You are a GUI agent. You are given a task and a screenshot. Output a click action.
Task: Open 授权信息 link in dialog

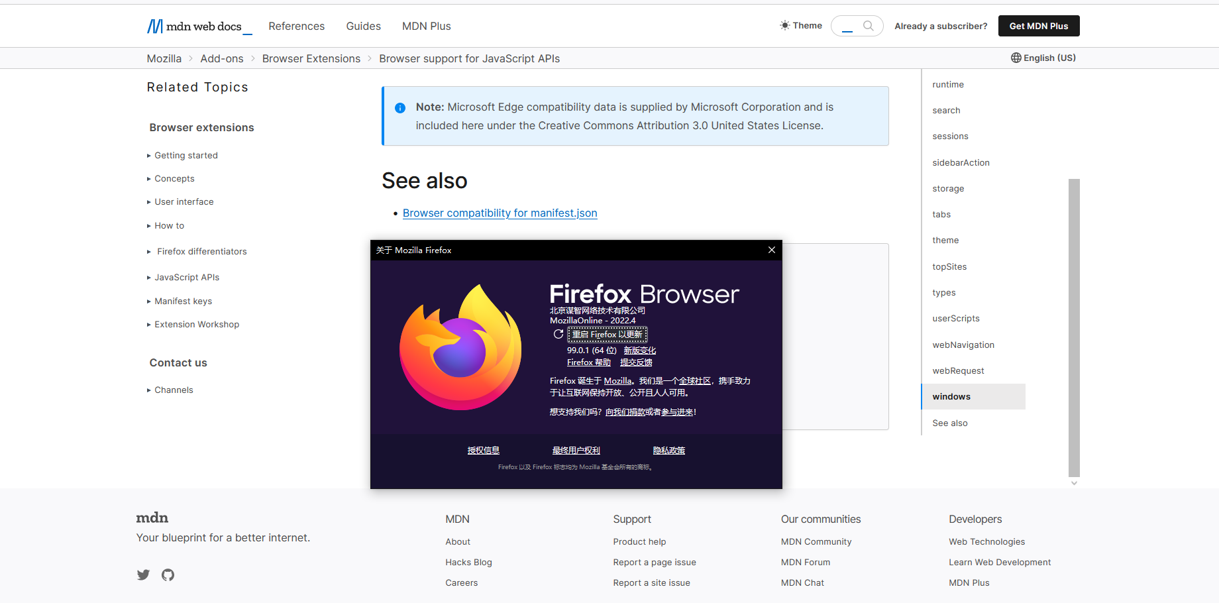484,451
